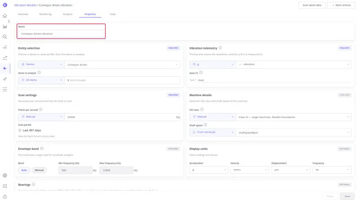Click the Min frequency 500 field
The height and width of the screenshot is (202, 359).
click(75, 170)
